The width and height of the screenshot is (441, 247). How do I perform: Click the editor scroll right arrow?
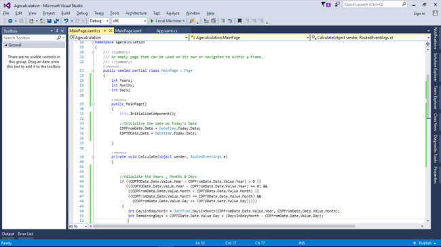point(422,226)
